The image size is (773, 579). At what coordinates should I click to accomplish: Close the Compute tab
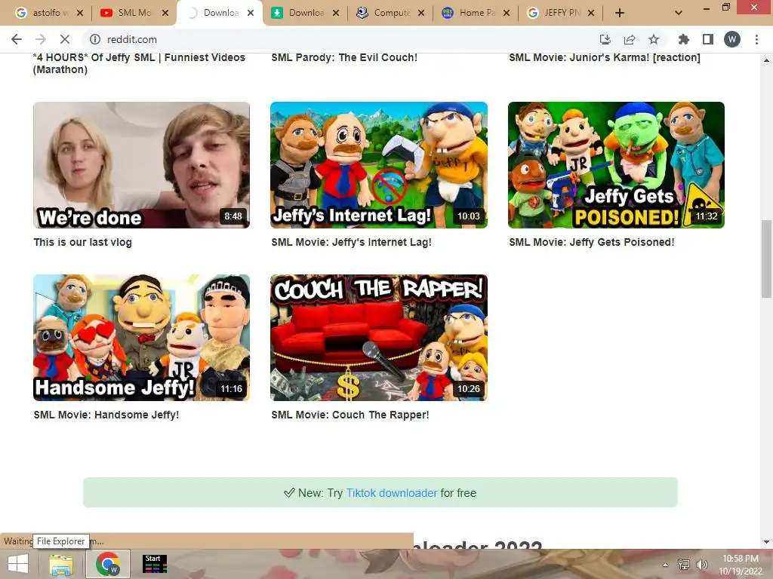[x=421, y=13]
